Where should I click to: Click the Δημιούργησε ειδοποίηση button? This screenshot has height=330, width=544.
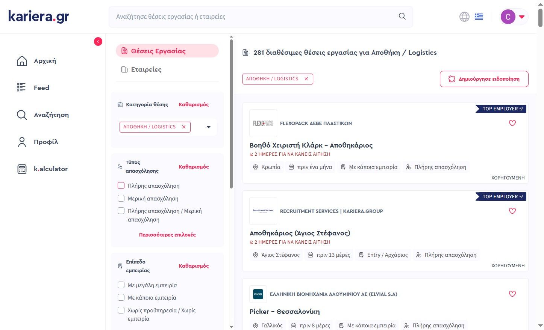(x=484, y=79)
